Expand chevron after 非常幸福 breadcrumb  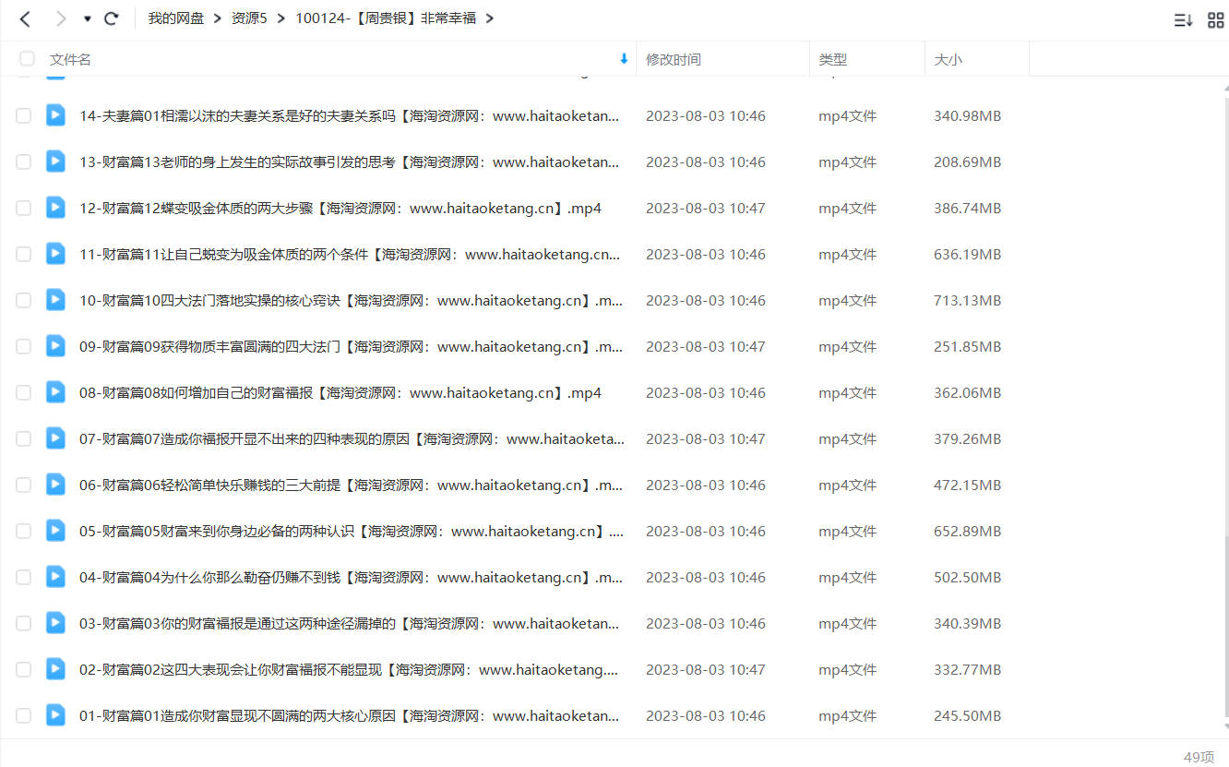489,18
